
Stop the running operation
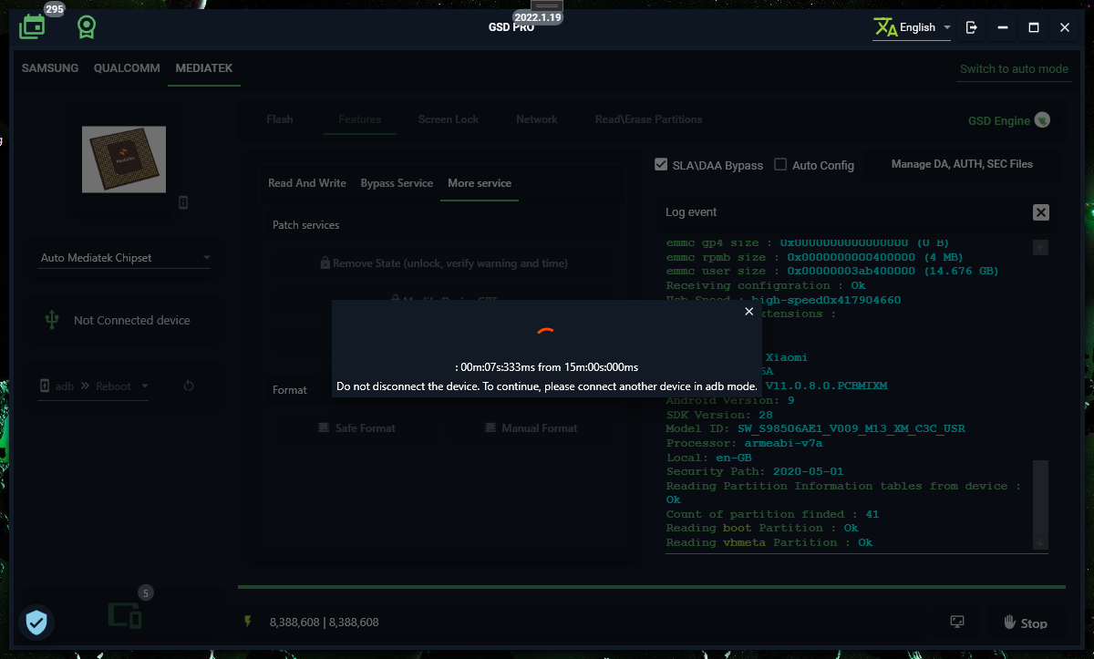(x=1026, y=623)
